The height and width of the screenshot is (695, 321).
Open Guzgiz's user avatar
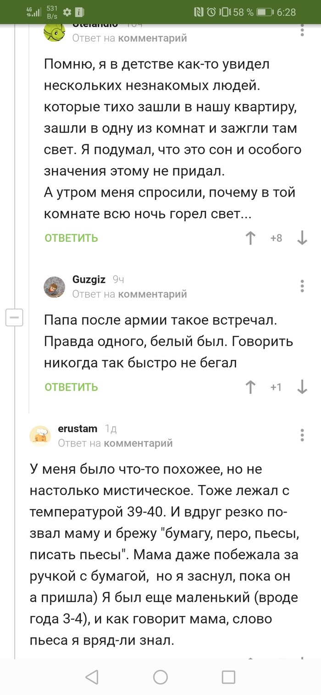point(54,287)
